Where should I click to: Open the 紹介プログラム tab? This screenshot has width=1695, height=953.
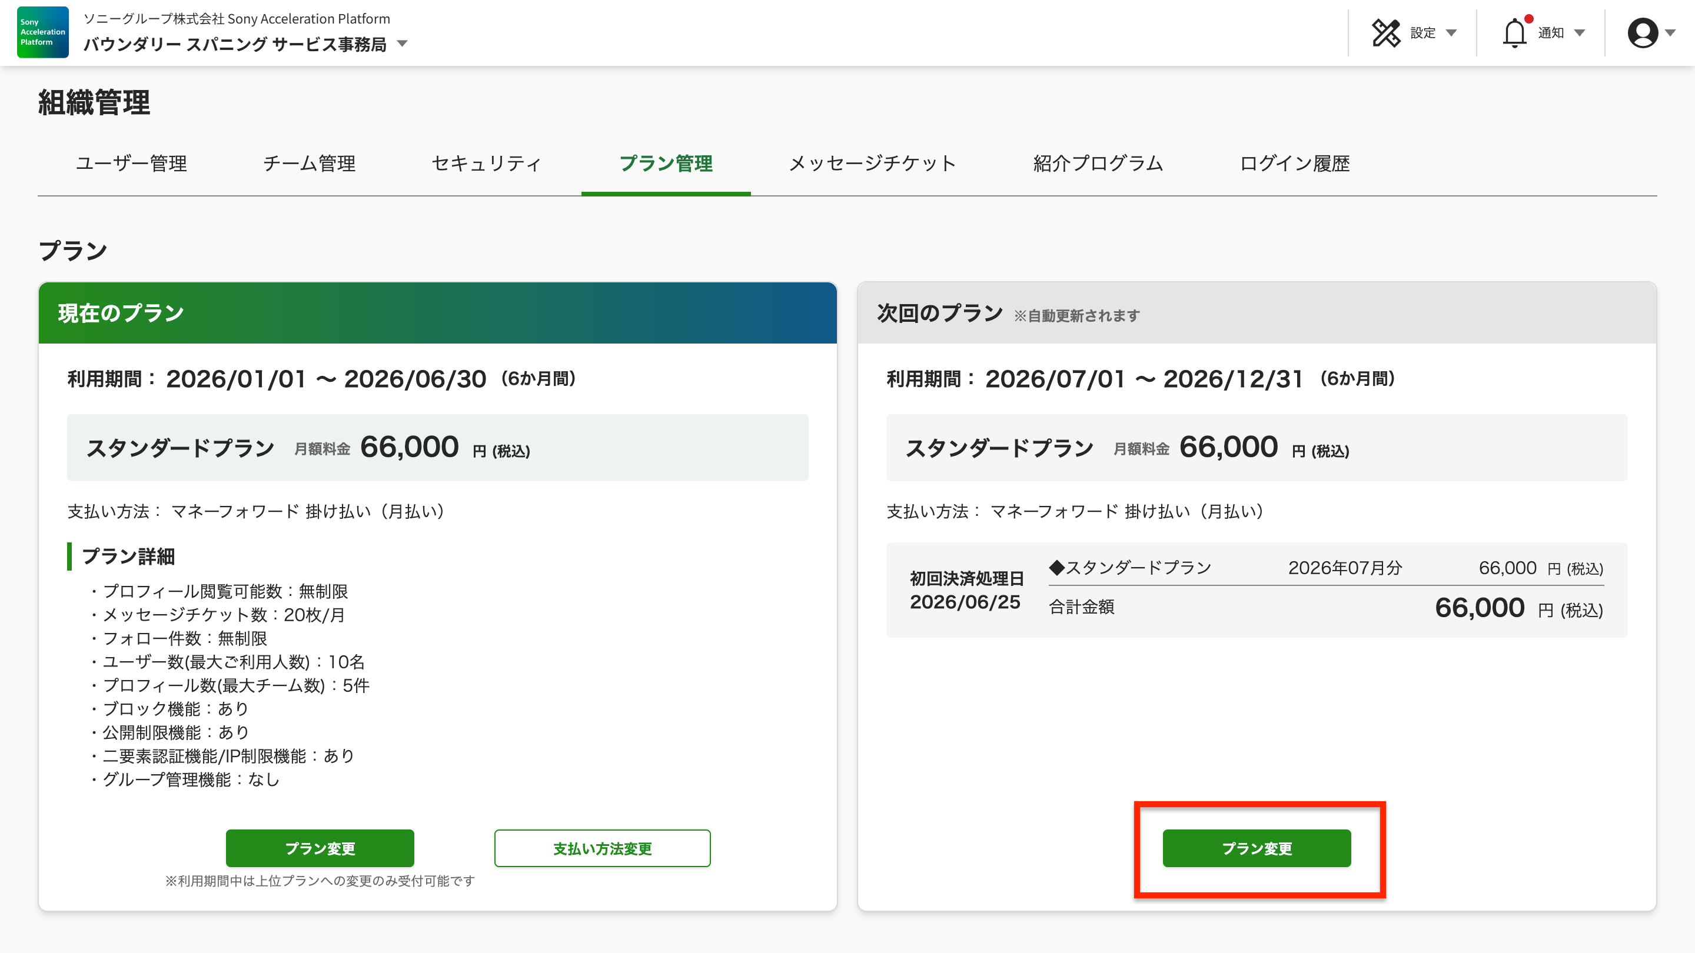point(1098,163)
